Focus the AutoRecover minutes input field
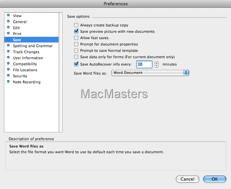231x189 pixels. click(144, 65)
